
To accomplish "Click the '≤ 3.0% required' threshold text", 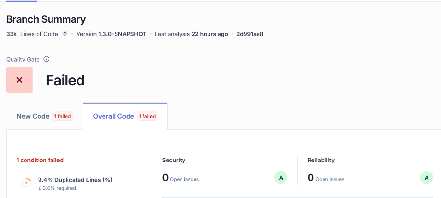I will (57, 188).
